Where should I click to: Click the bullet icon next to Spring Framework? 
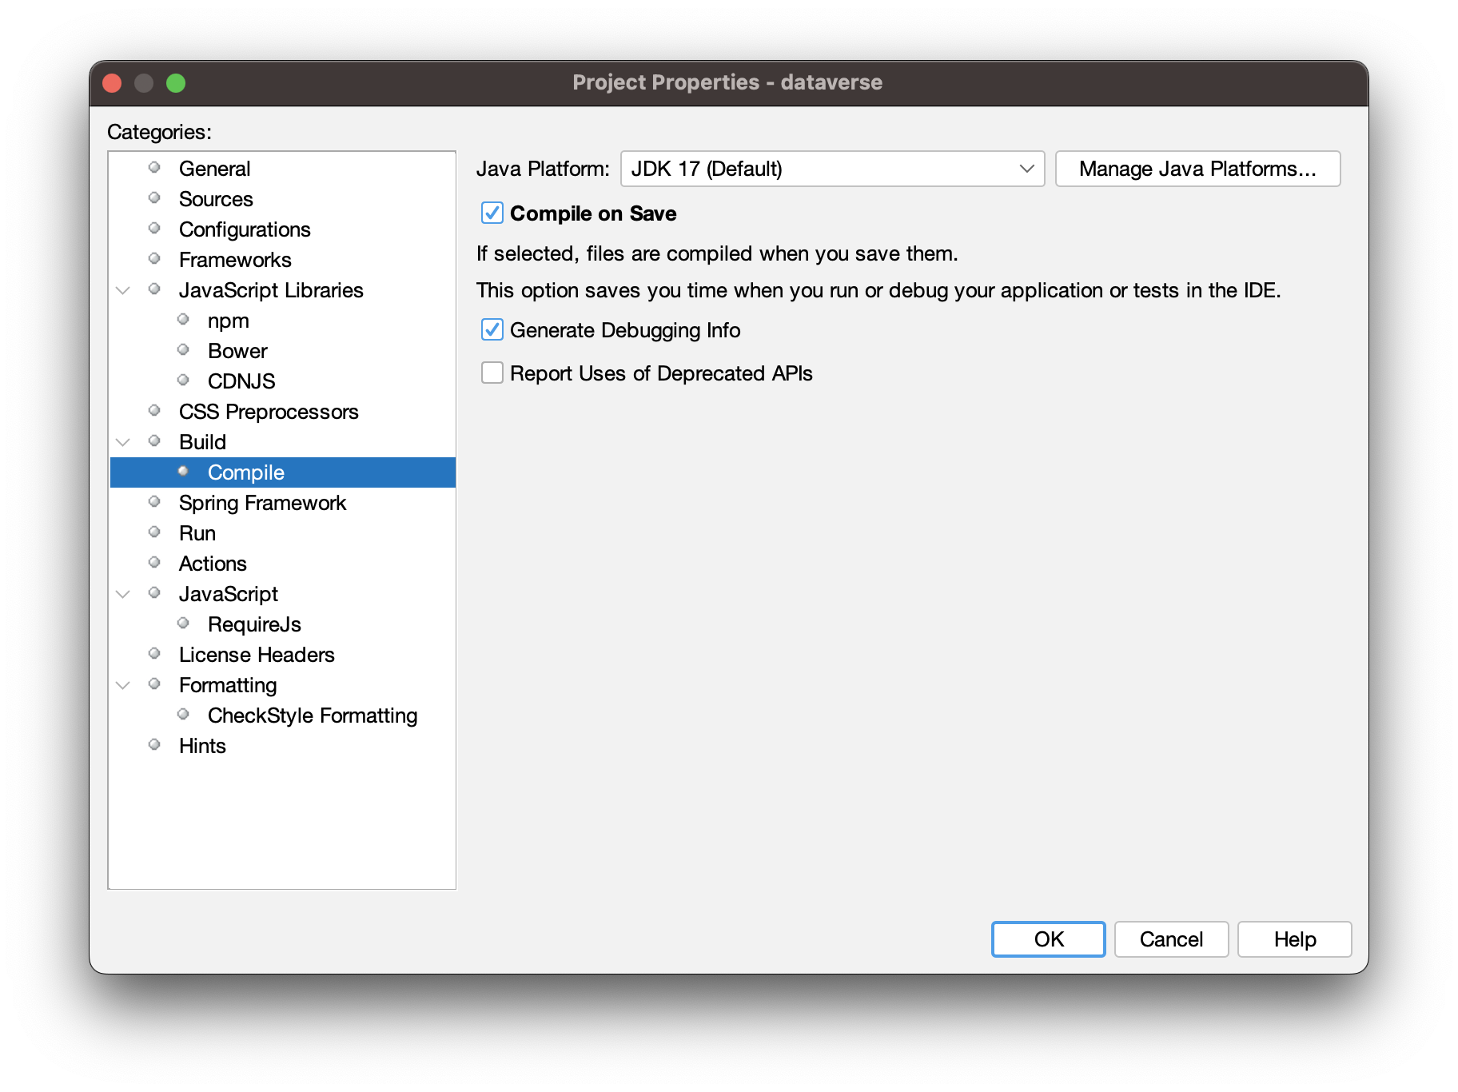click(x=154, y=502)
